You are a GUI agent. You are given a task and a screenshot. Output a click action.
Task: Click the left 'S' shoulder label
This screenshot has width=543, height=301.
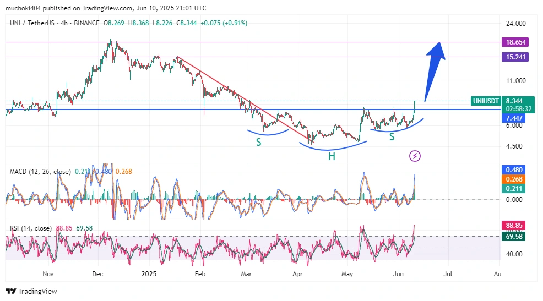pyautogui.click(x=258, y=142)
